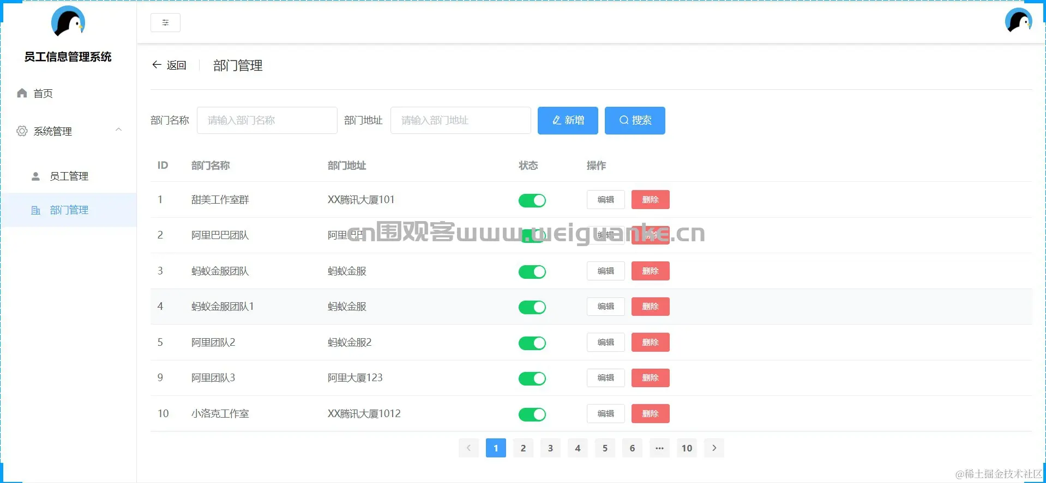Viewport: 1046px width, 483px height.
Task: Click the gear icon for 系统管理
Action: point(22,131)
